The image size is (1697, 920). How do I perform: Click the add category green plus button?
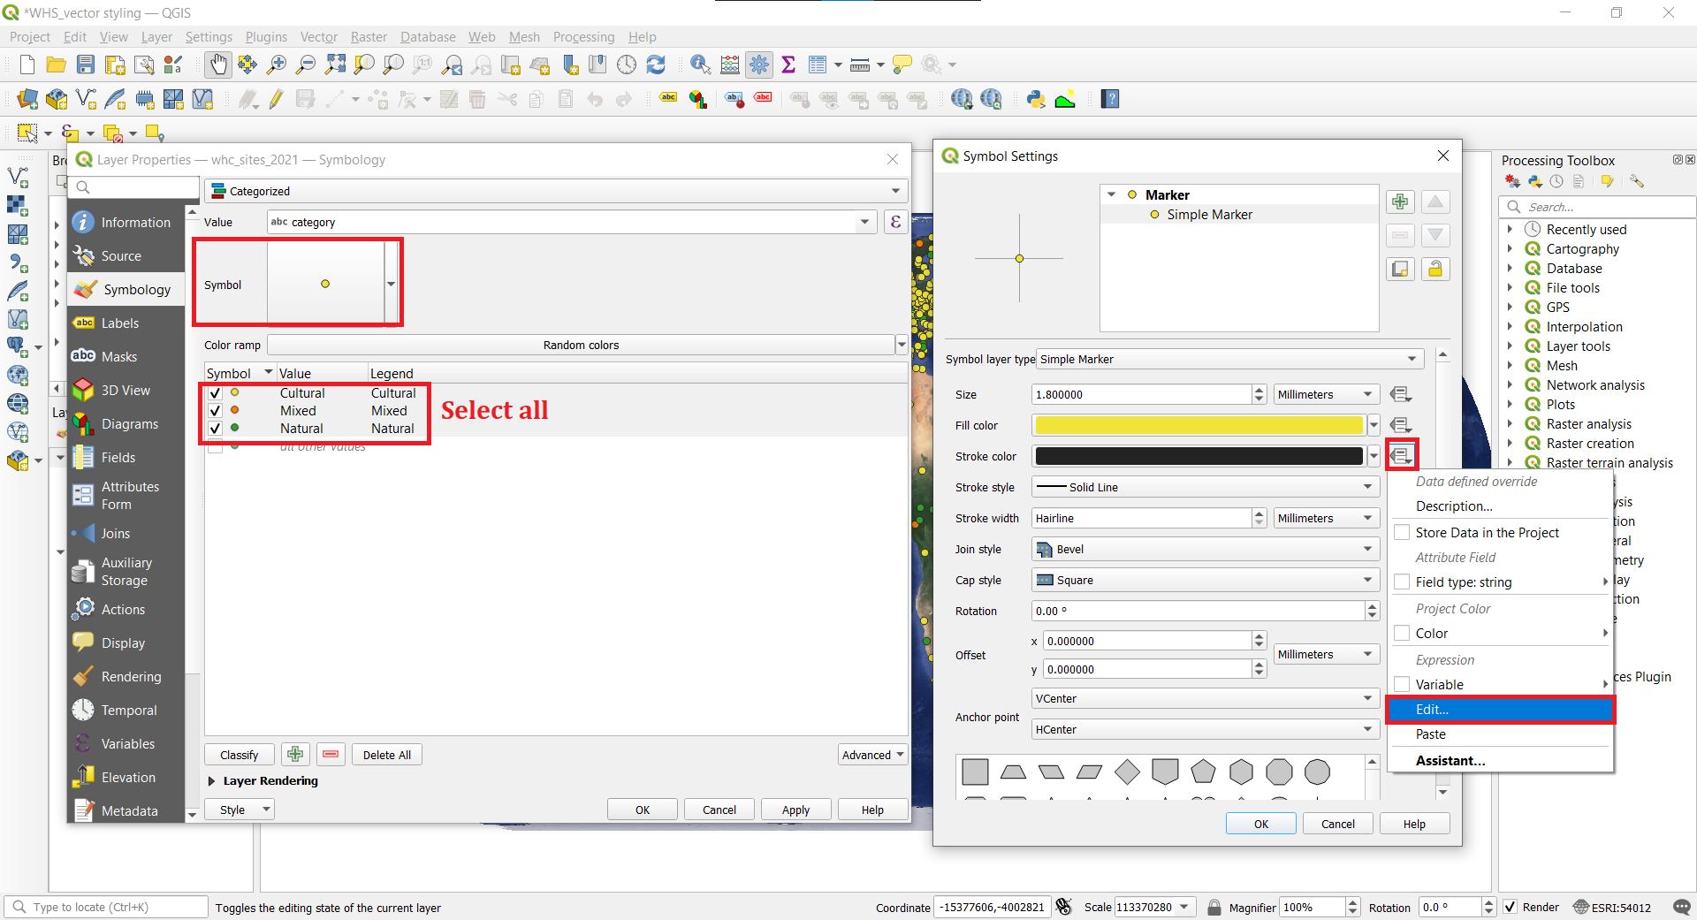pos(295,755)
